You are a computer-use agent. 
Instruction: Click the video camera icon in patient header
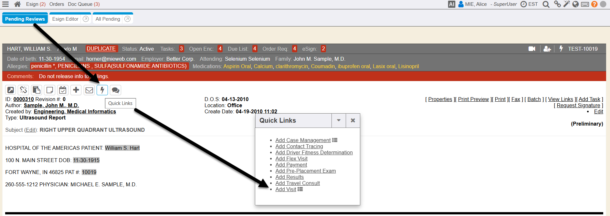[x=532, y=49]
